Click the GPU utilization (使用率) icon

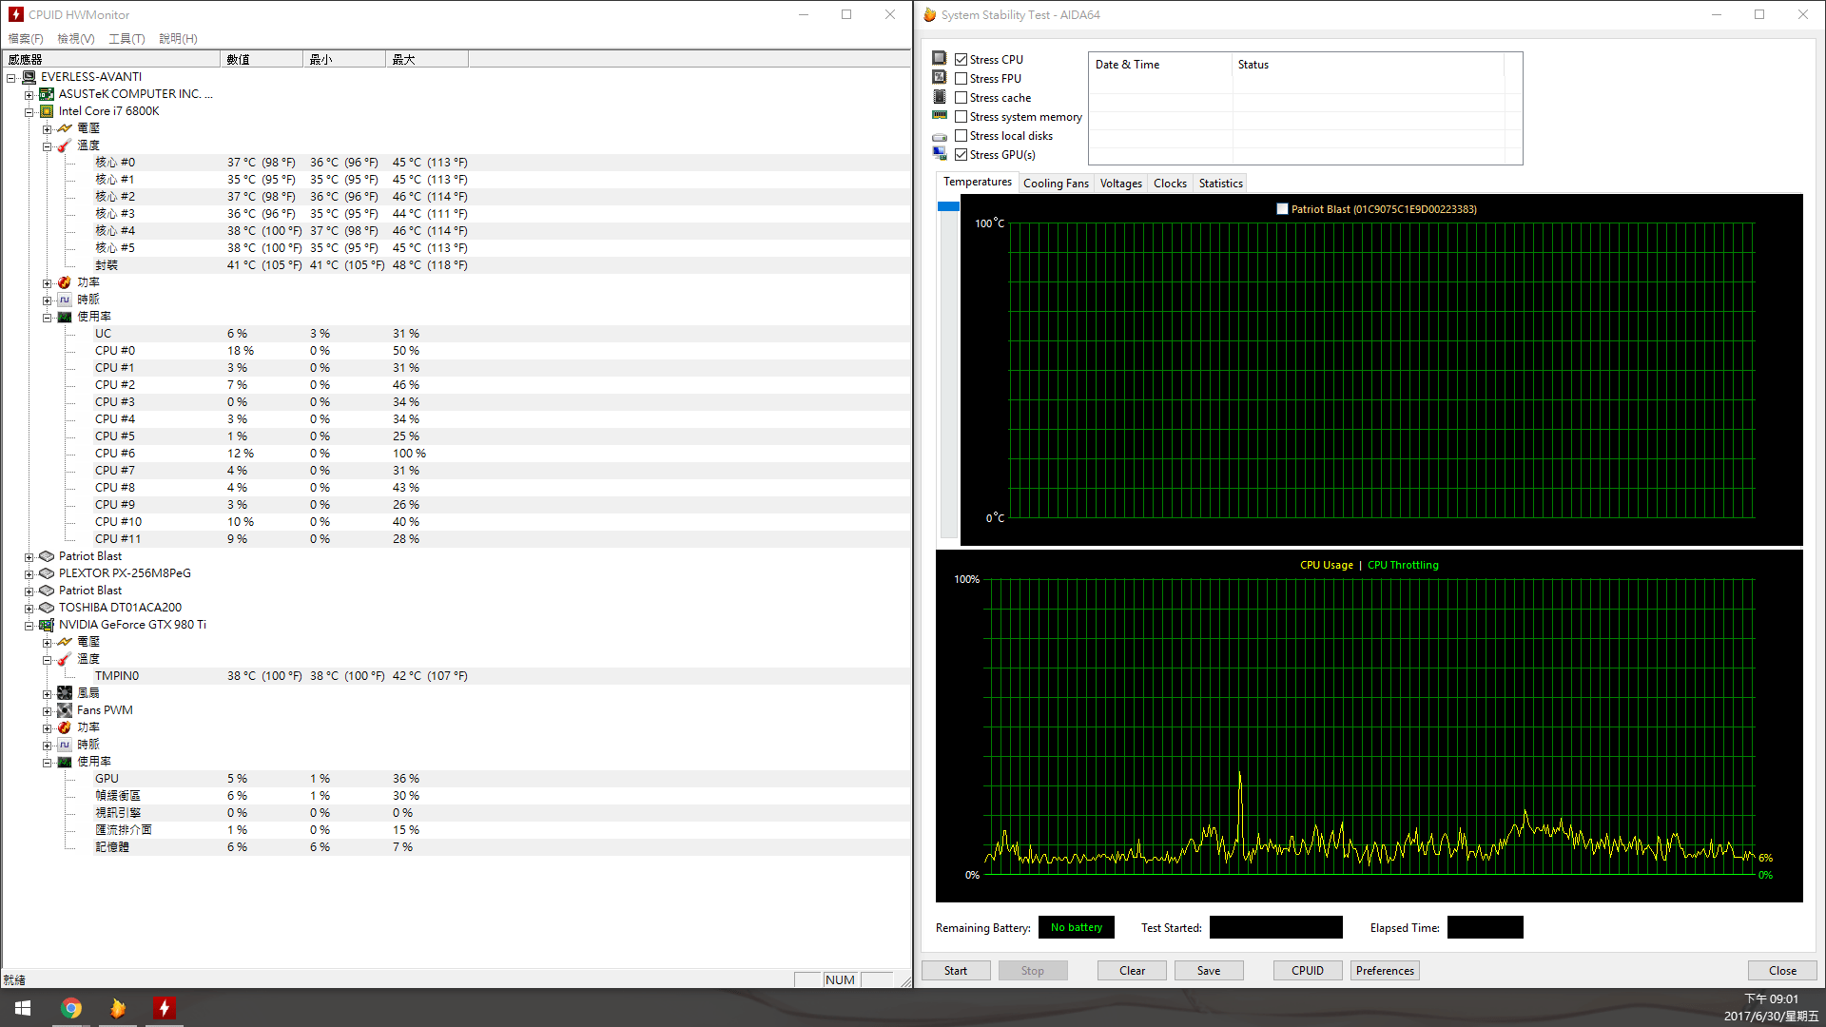65,762
